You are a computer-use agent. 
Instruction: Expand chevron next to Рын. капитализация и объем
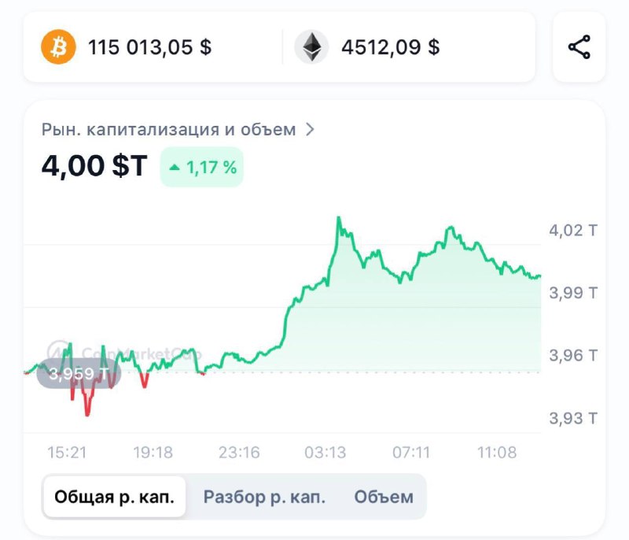(x=310, y=129)
